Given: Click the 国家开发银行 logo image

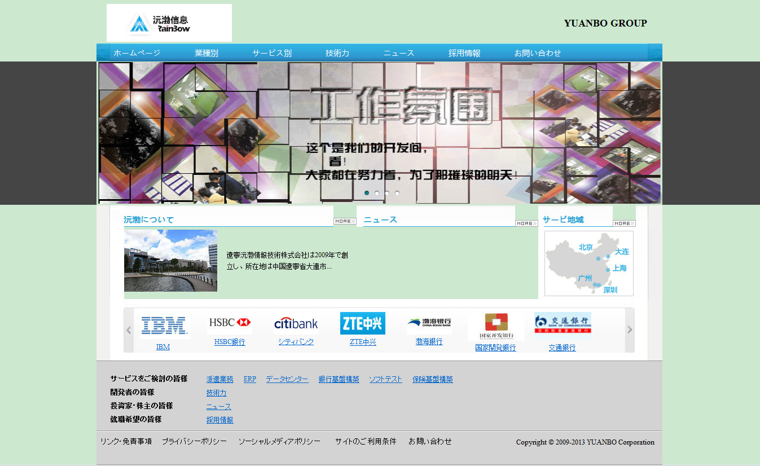Looking at the screenshot, I should [x=496, y=326].
